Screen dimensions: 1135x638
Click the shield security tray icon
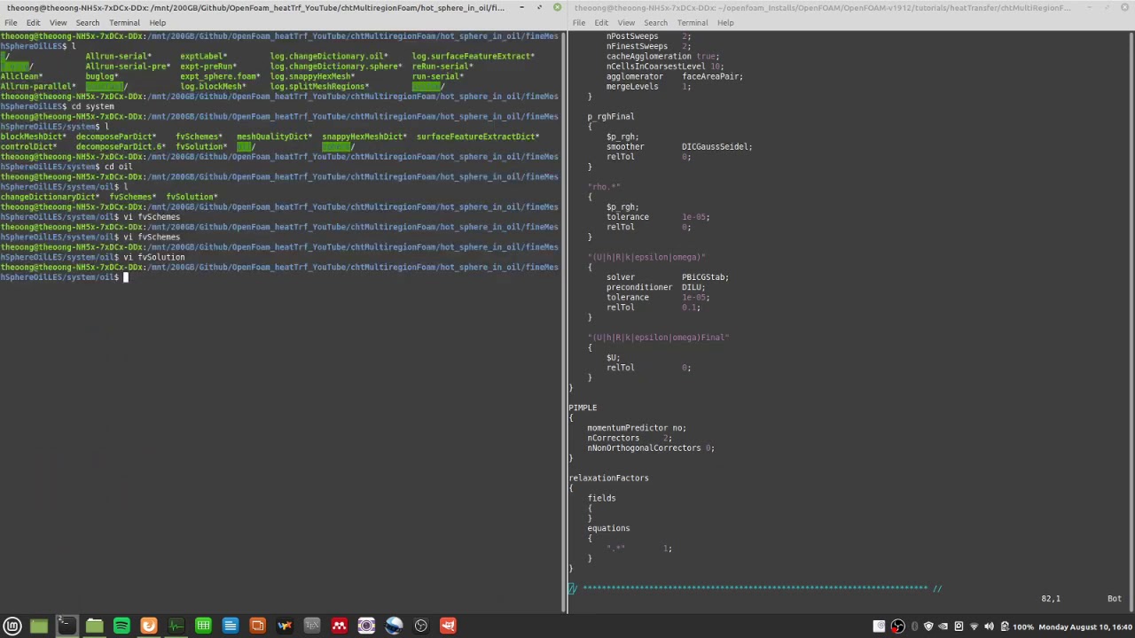coord(928,626)
